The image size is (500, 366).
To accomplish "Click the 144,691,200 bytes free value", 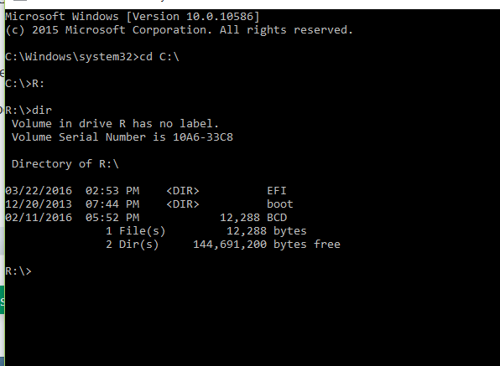I will [x=267, y=244].
